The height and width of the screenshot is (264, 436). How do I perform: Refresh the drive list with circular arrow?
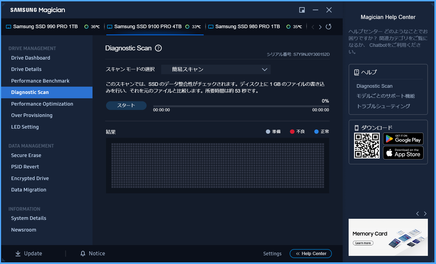click(328, 27)
